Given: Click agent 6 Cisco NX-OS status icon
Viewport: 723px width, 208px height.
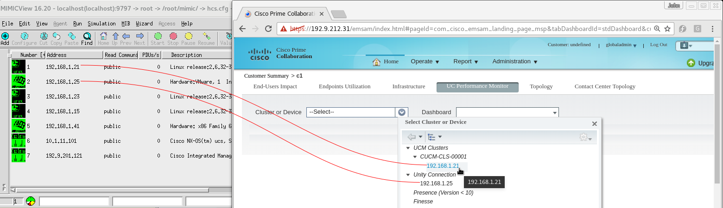Looking at the screenshot, I should tap(19, 141).
